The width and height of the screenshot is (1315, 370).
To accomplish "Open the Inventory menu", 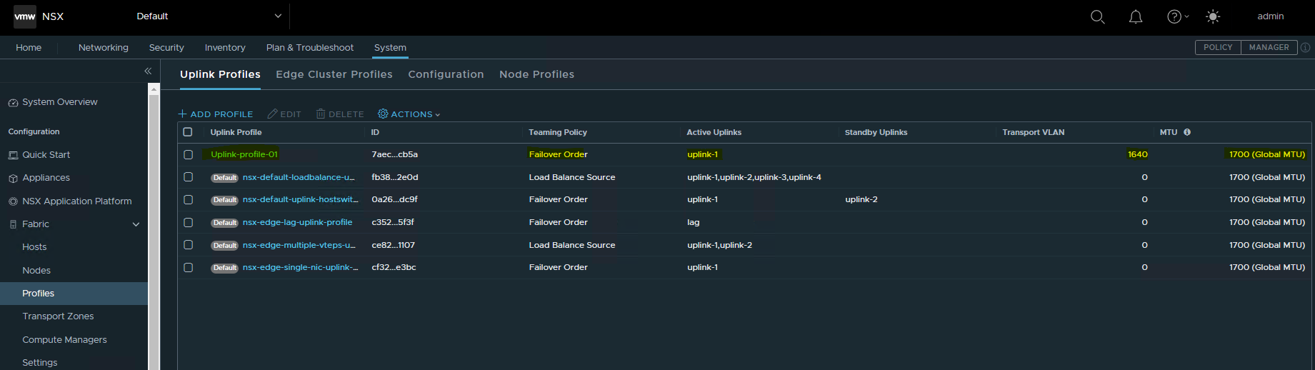I will coord(225,48).
